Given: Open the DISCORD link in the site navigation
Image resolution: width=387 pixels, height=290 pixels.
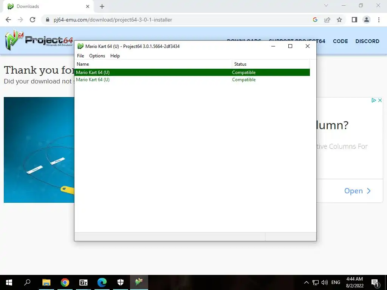Looking at the screenshot, I should 367,41.
